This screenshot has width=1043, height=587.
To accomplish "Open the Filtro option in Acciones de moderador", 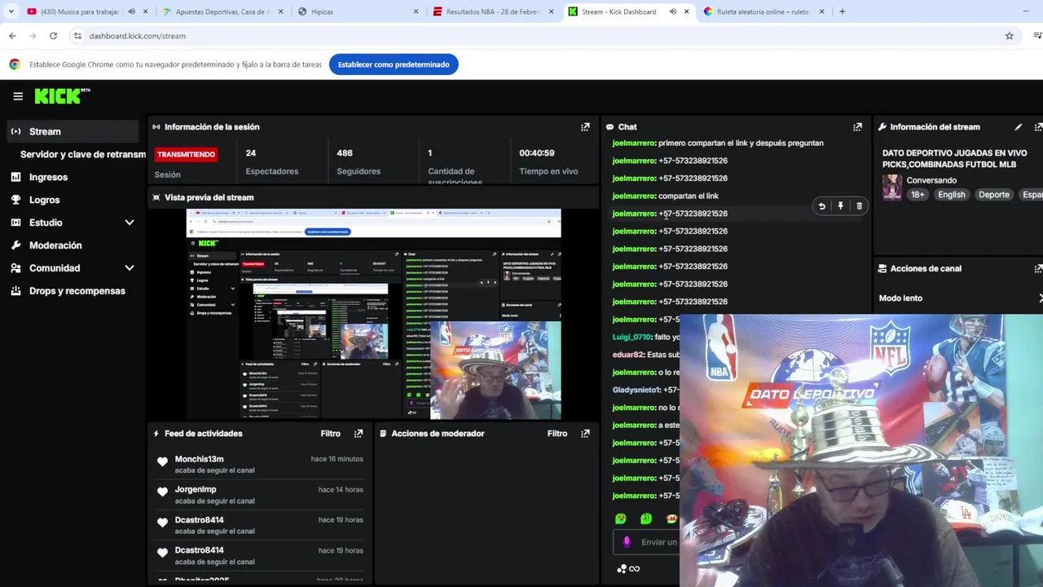I will (557, 434).
